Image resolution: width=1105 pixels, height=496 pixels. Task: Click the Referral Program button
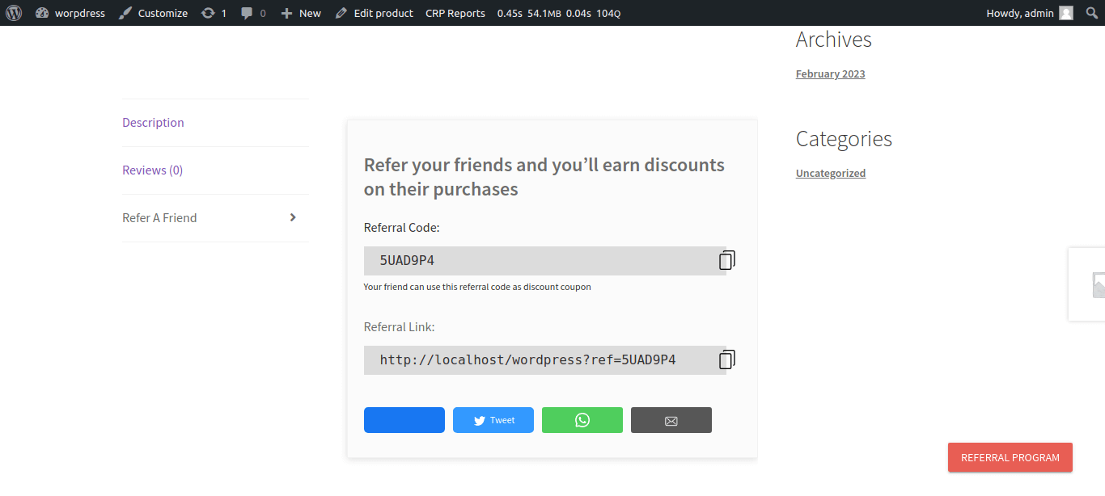[x=1010, y=457]
